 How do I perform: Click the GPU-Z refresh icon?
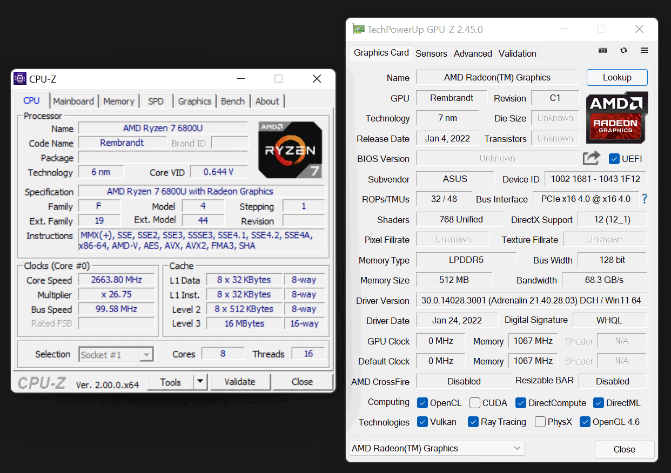624,50
